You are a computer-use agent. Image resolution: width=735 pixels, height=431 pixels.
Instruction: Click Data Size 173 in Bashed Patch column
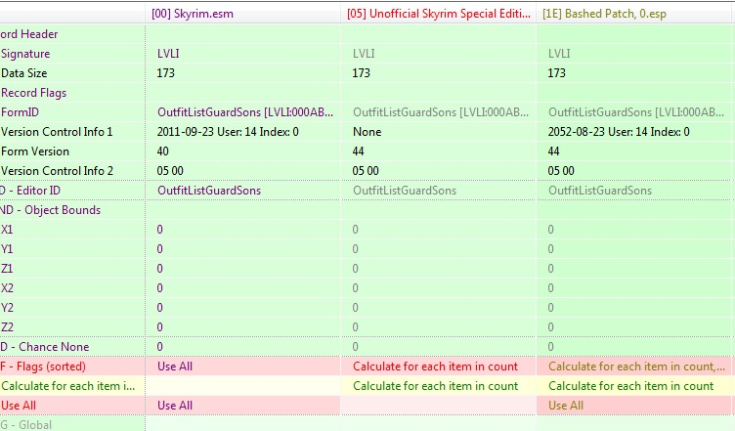[556, 73]
